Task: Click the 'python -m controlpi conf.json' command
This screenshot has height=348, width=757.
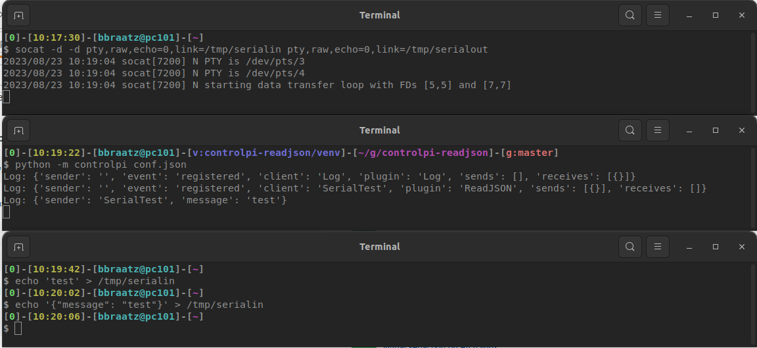Action: click(101, 165)
